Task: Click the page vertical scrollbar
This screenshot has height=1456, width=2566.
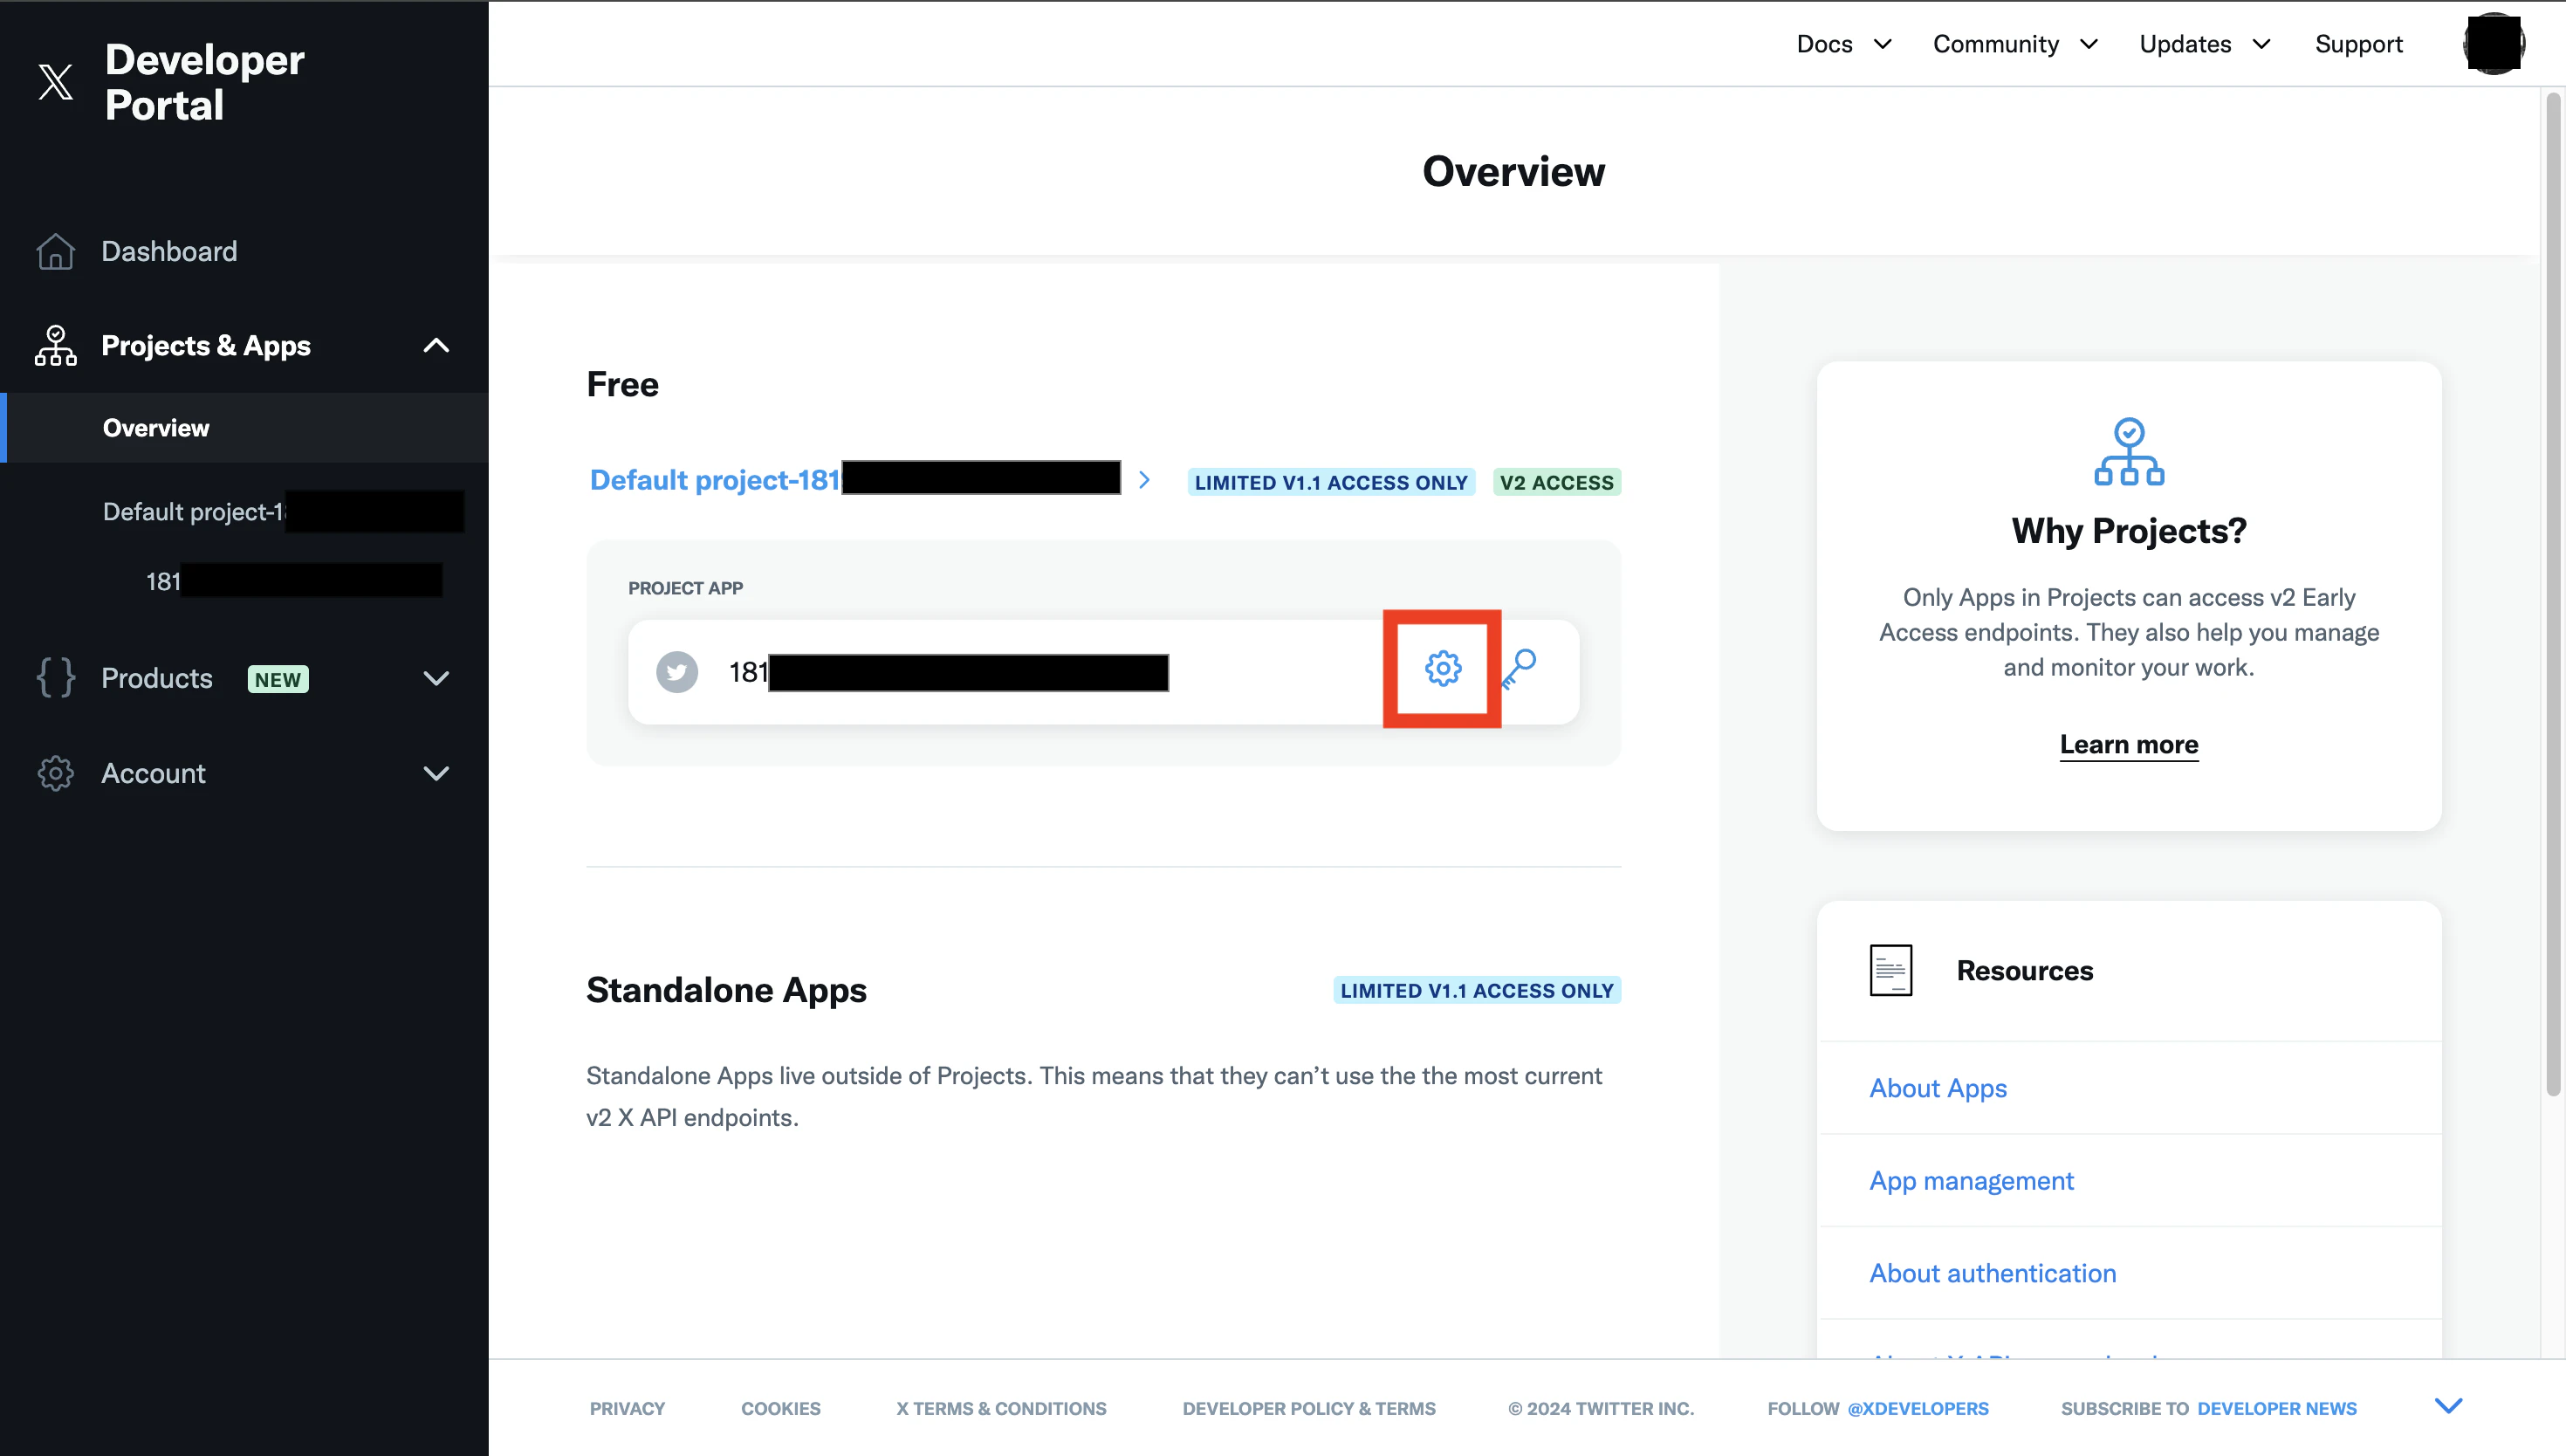Action: [2553, 594]
